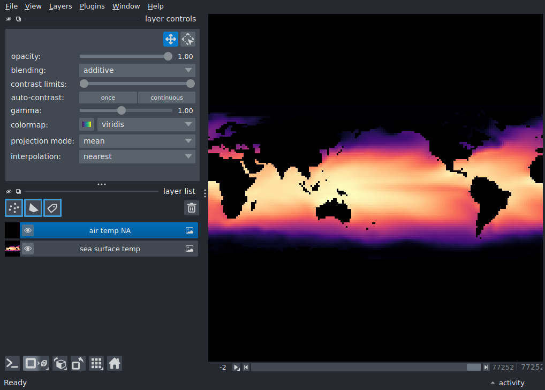Viewport: 545px width, 390px height.
Task: Change order of visible axes
Action: [60, 364]
